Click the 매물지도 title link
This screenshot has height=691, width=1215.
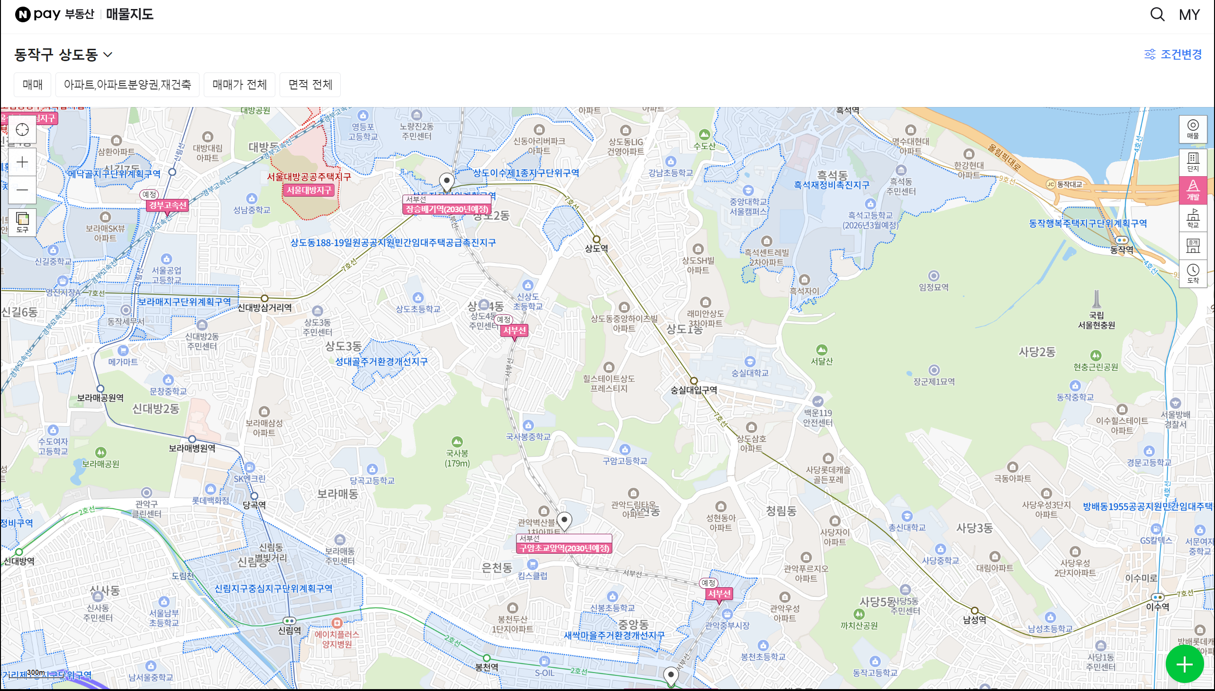(130, 14)
